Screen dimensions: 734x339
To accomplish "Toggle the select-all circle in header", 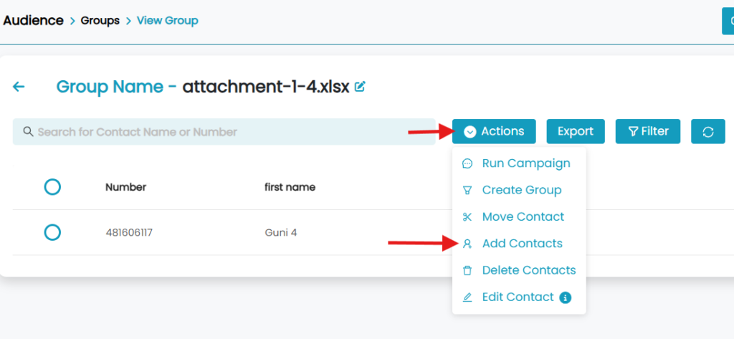I will point(52,187).
